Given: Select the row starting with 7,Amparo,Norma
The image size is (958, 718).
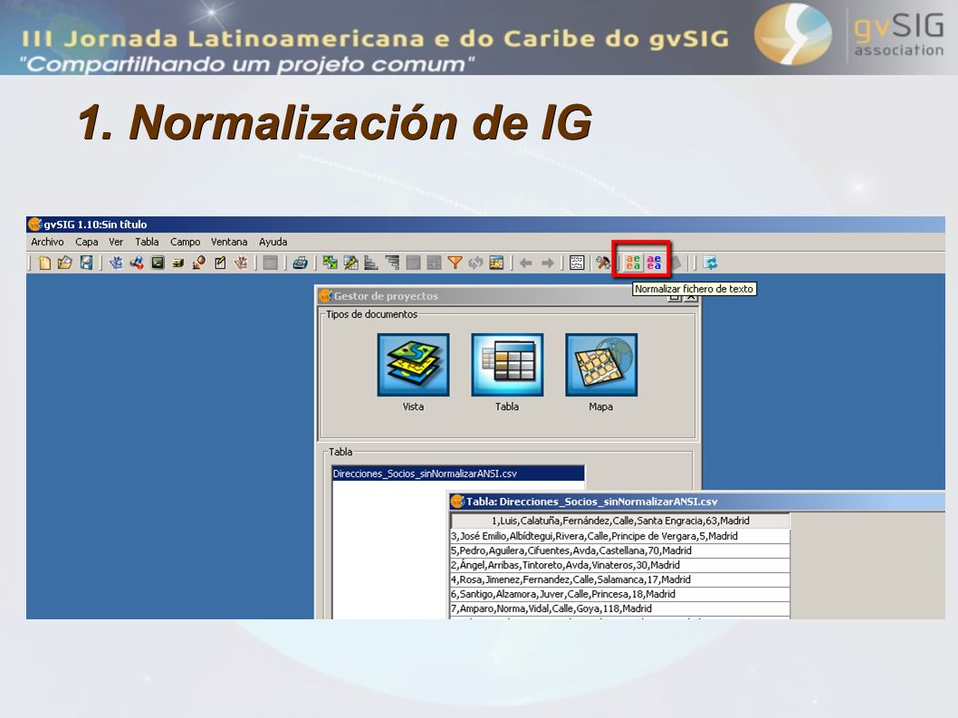Looking at the screenshot, I should click(x=620, y=608).
